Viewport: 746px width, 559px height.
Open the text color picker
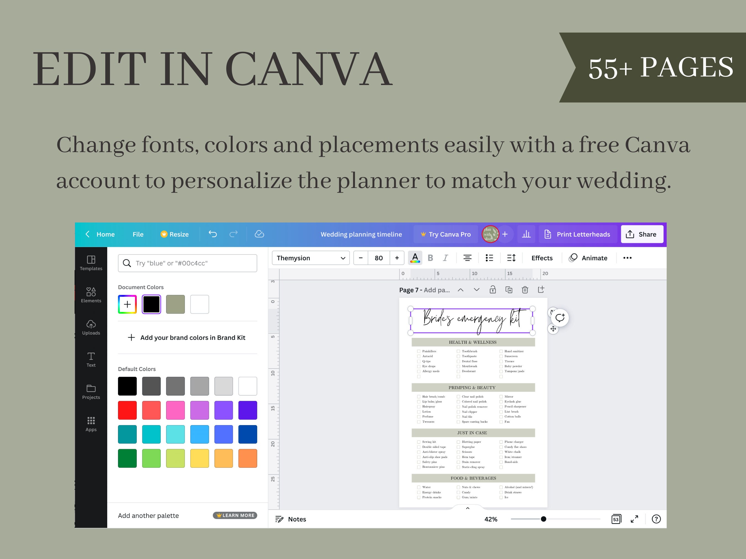pos(415,258)
